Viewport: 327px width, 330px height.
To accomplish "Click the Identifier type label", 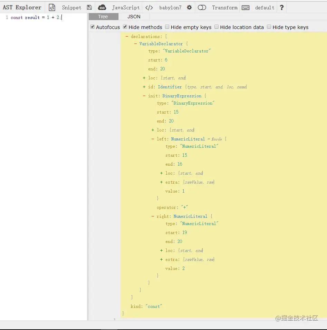I will coord(170,87).
